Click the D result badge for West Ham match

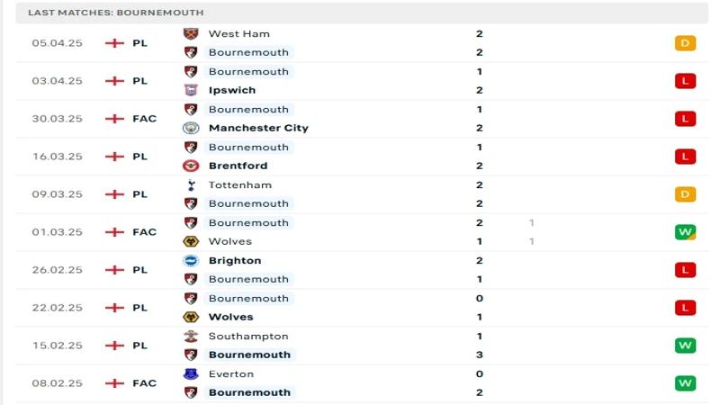(685, 43)
